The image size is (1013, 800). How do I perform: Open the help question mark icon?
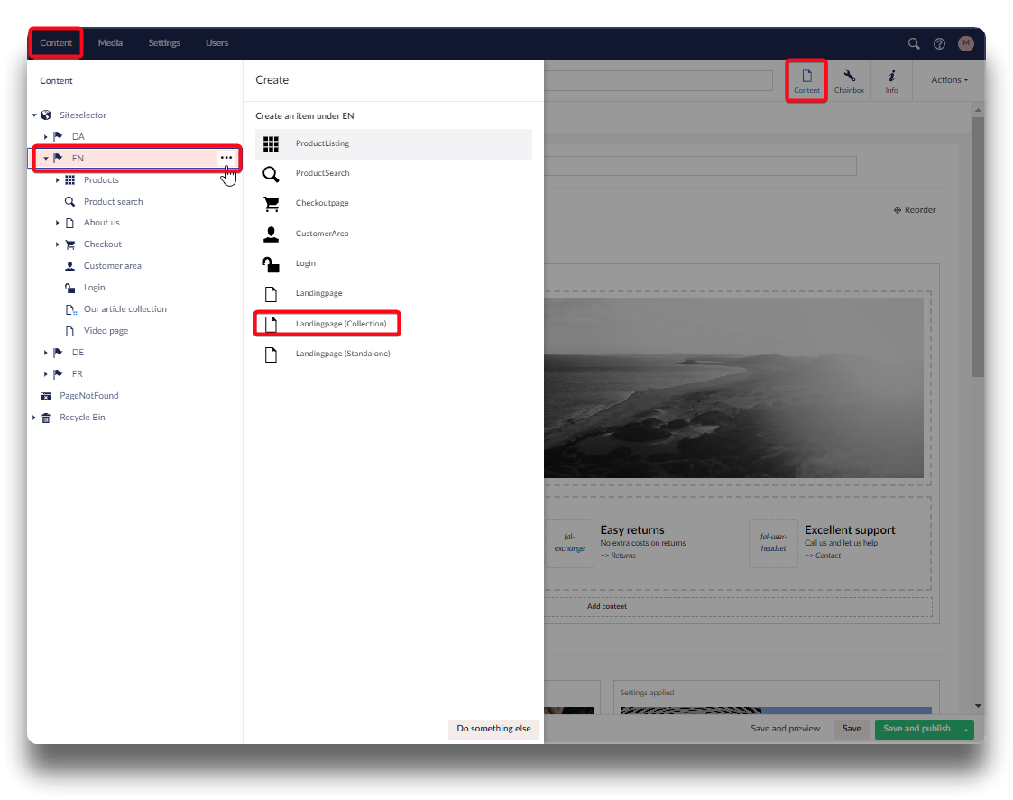[x=939, y=43]
